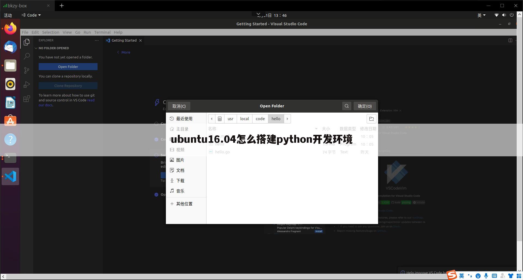Select the Getting Started tab
Image resolution: width=523 pixels, height=280 pixels.
tap(124, 40)
